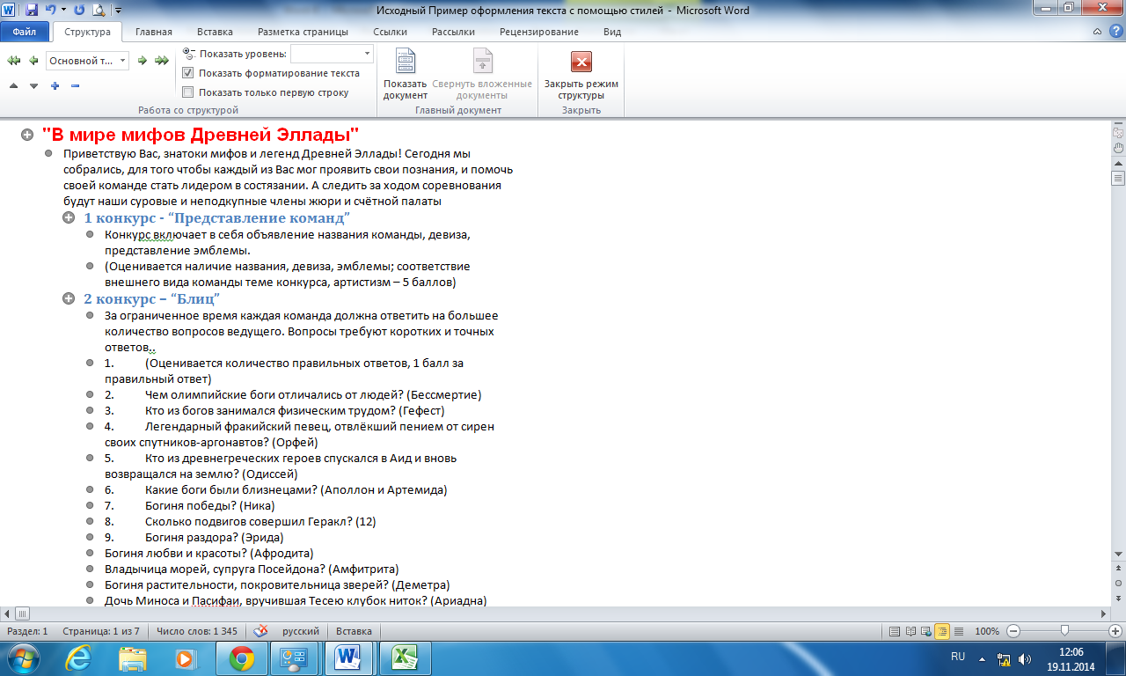Open Excel from the taskbar
Screen dimensions: 1126x676
[404, 658]
